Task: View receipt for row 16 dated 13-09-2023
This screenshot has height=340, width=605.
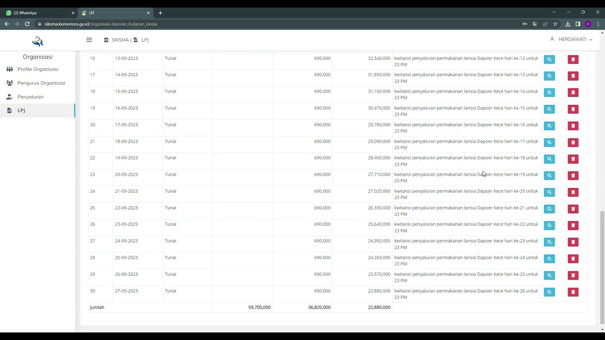Action: point(549,59)
